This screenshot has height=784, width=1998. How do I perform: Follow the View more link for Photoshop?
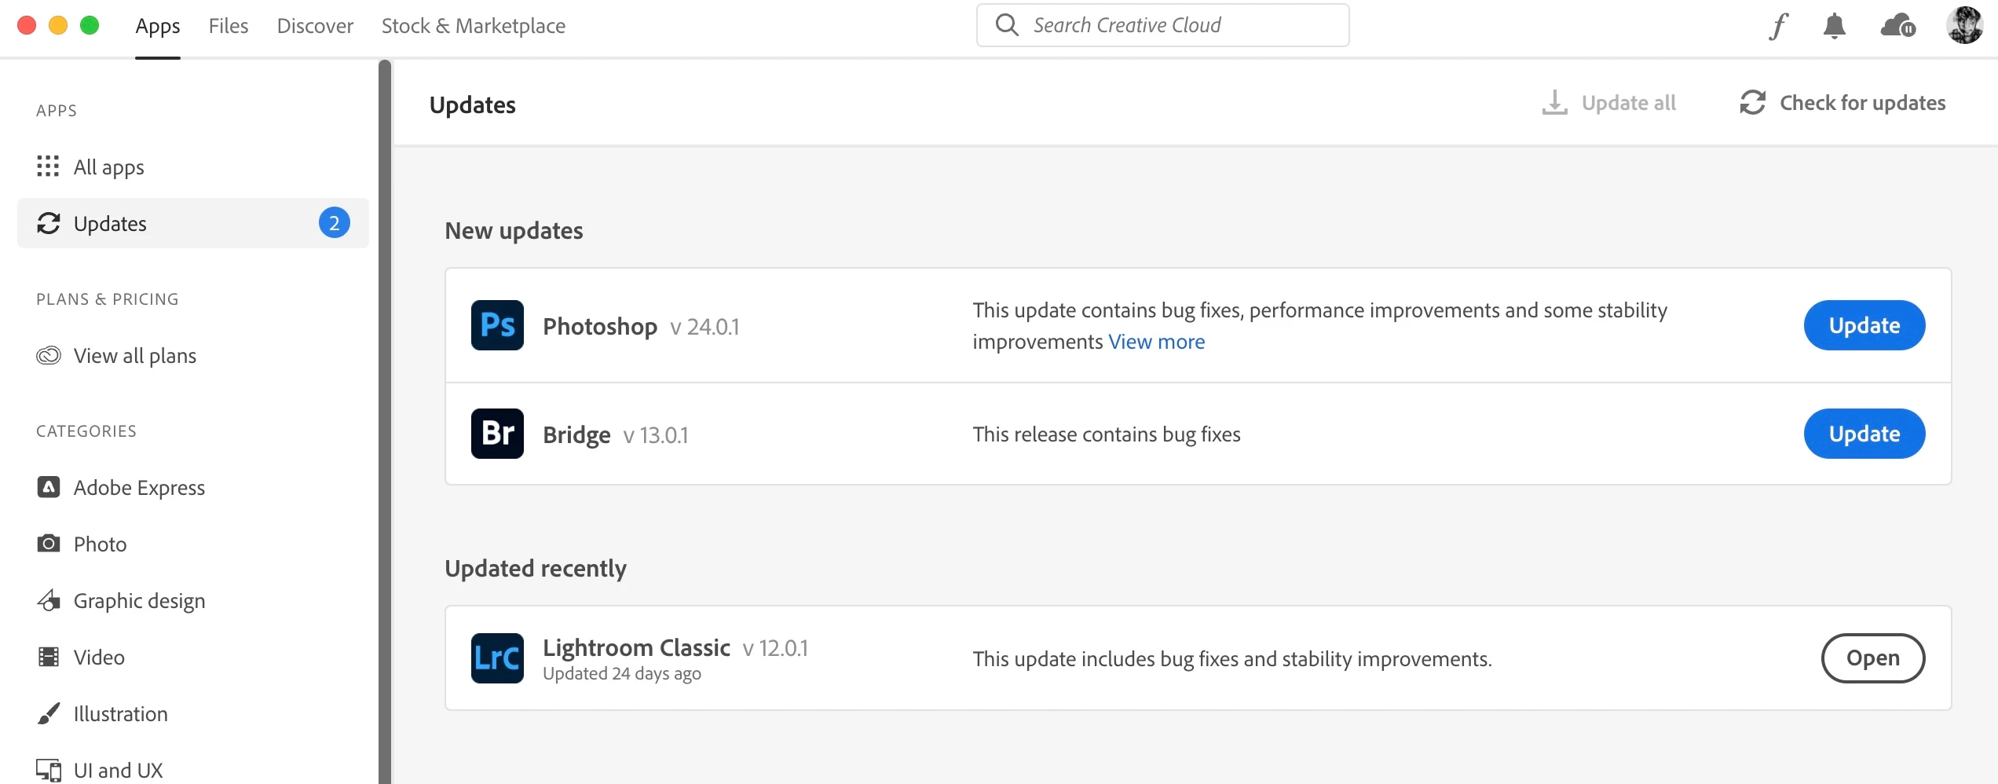1156,342
